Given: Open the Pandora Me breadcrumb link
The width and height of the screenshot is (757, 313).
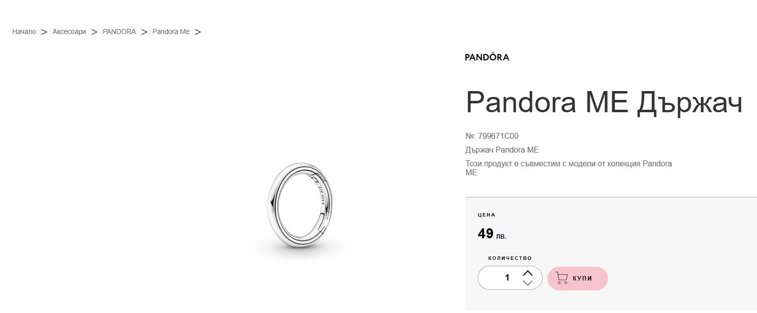Looking at the screenshot, I should 171,32.
